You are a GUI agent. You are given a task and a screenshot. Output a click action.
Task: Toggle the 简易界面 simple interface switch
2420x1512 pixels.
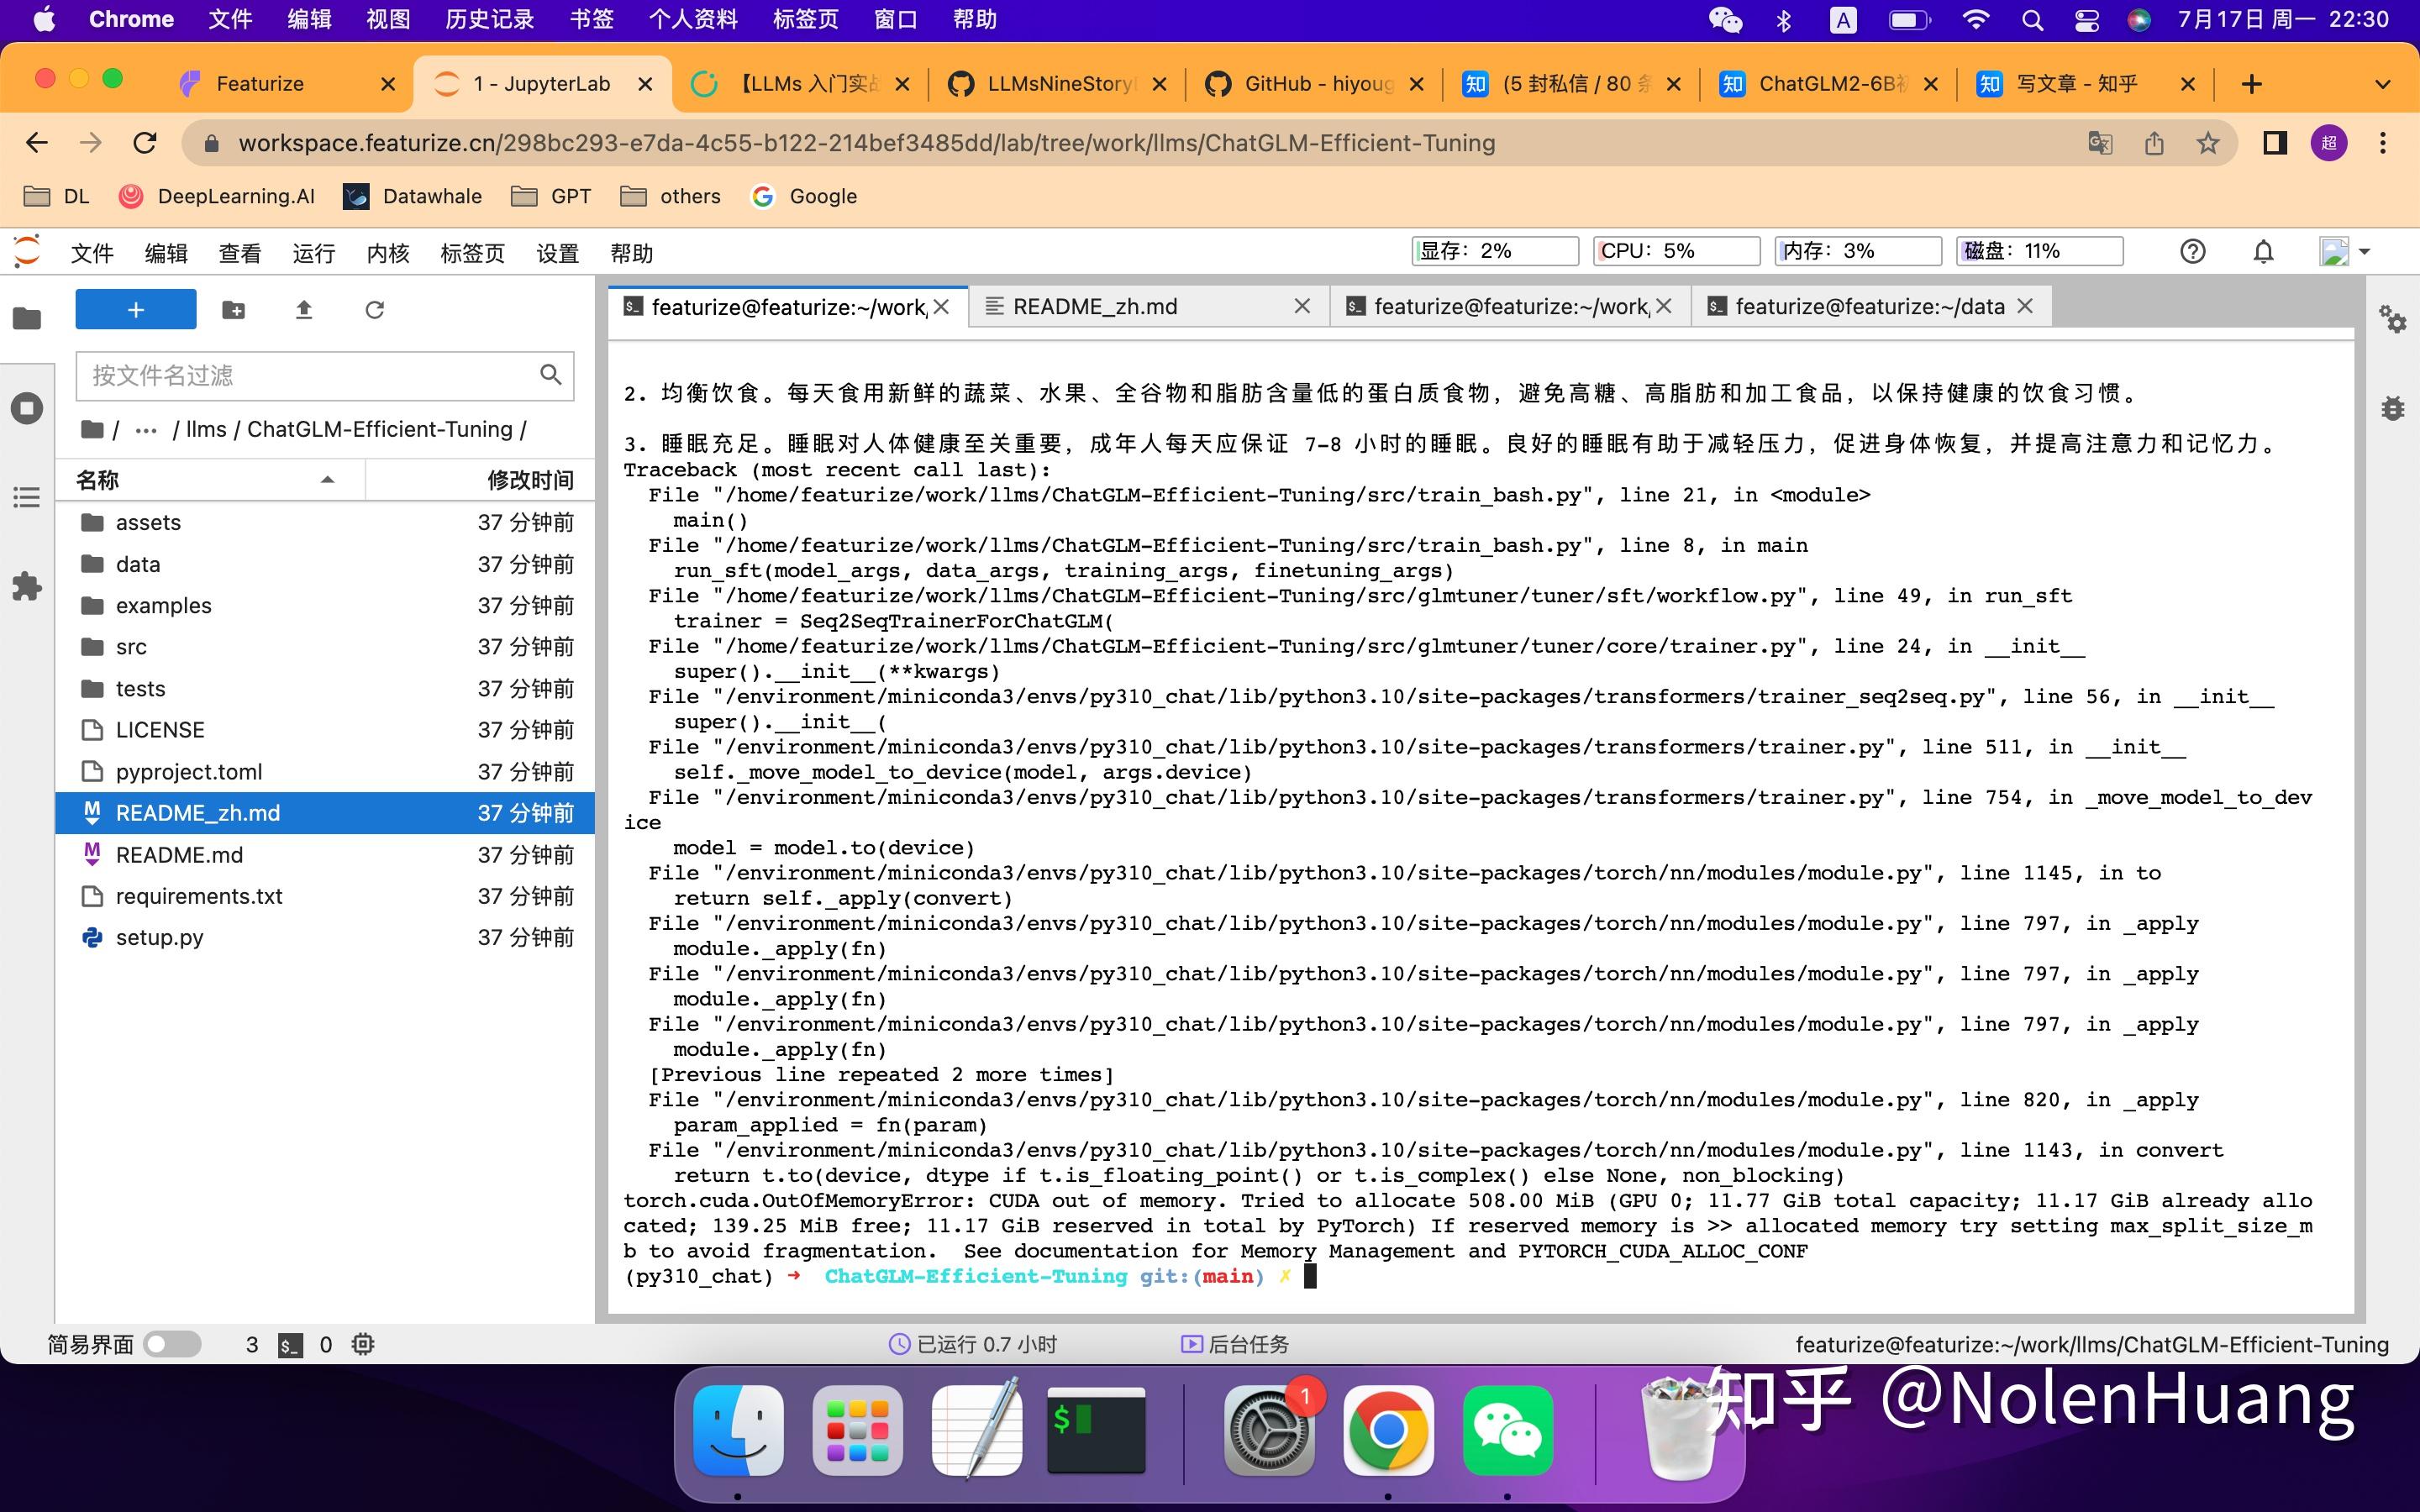[x=172, y=1344]
